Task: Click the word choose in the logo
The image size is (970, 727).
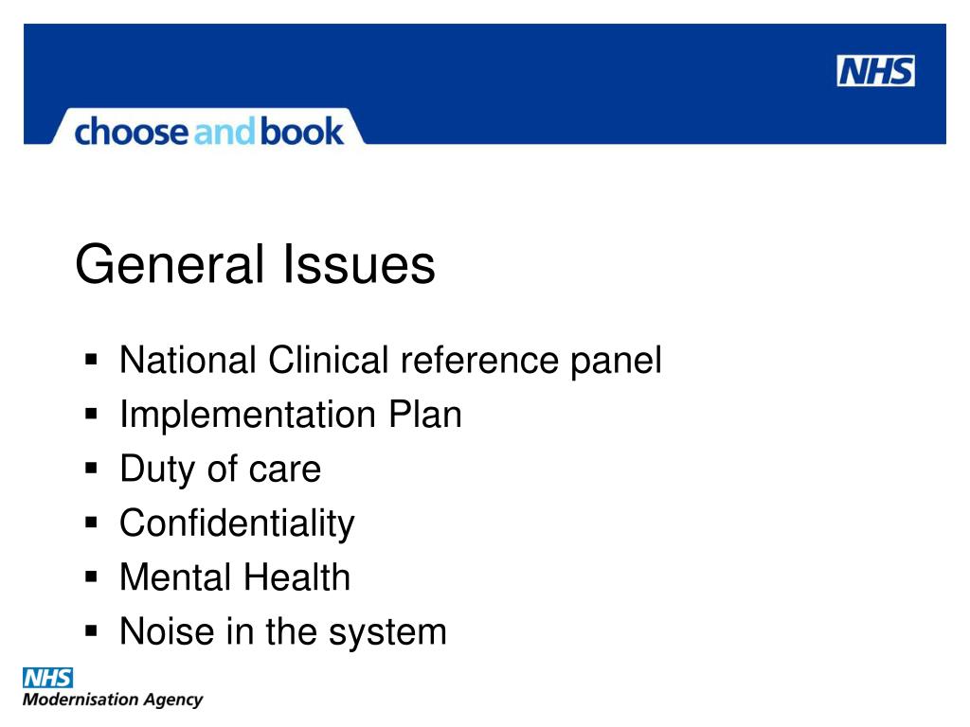Action: coord(131,132)
